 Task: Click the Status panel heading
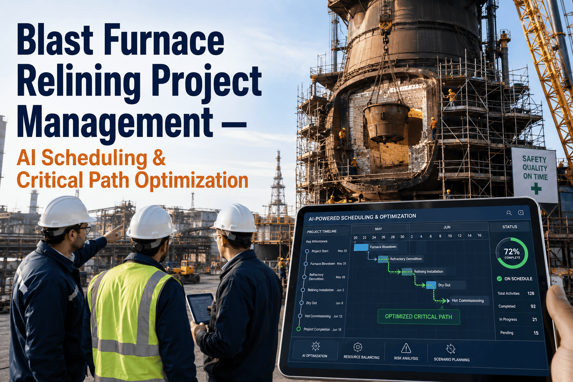click(510, 227)
